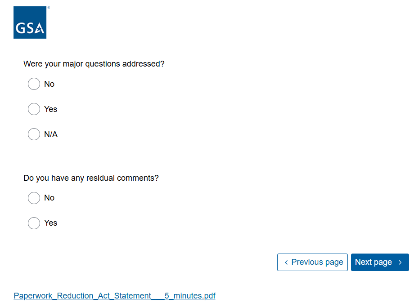Select No for major questions addressed
414x303 pixels.
(x=34, y=84)
